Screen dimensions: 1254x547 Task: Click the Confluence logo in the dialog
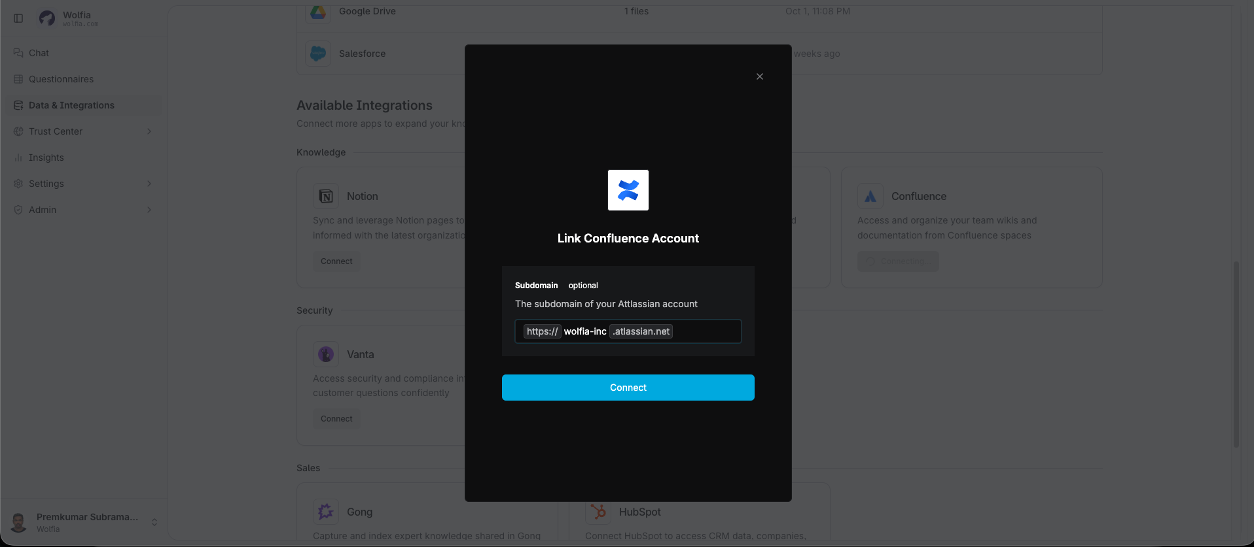[628, 190]
